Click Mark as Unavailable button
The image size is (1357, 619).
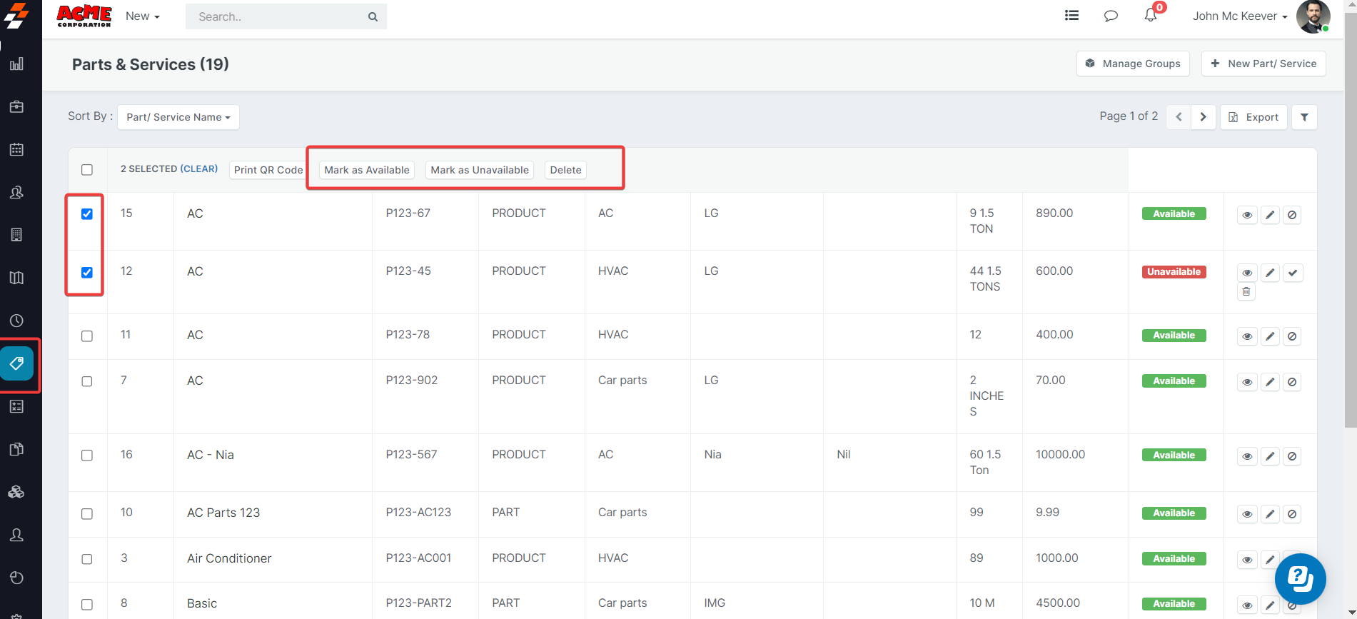click(480, 170)
